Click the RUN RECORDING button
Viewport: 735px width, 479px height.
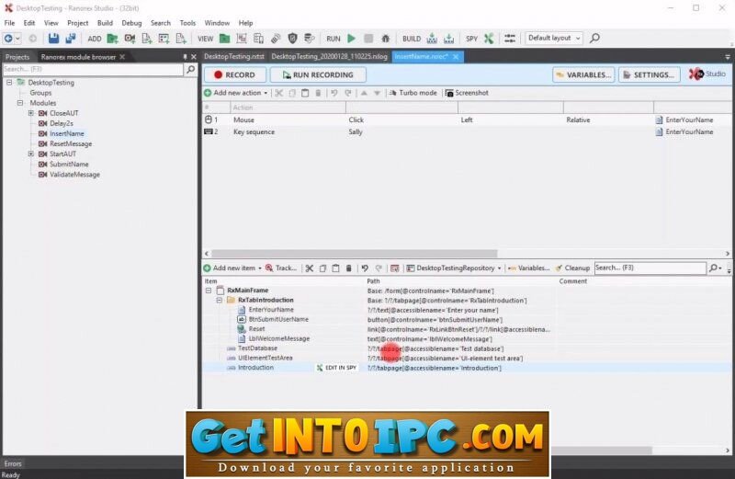coord(318,74)
